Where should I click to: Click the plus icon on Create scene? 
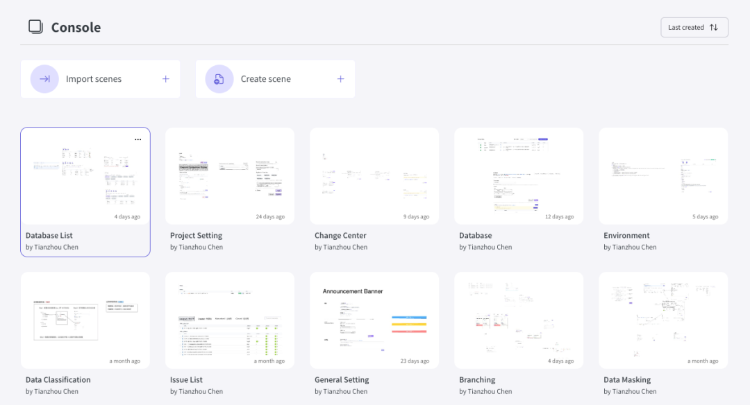click(340, 79)
